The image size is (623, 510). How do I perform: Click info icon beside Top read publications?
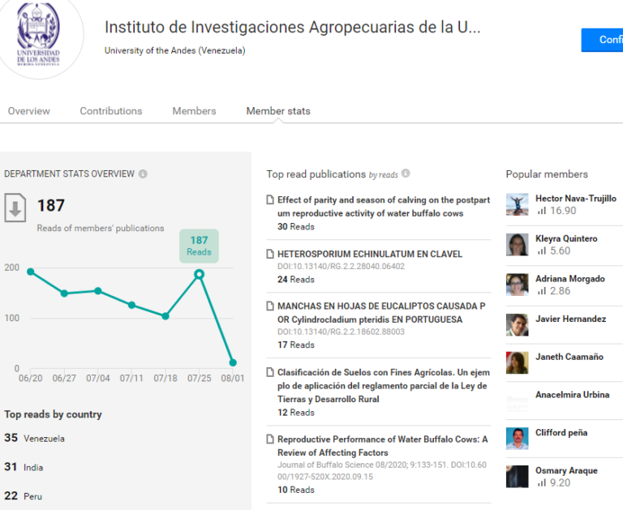pos(406,174)
